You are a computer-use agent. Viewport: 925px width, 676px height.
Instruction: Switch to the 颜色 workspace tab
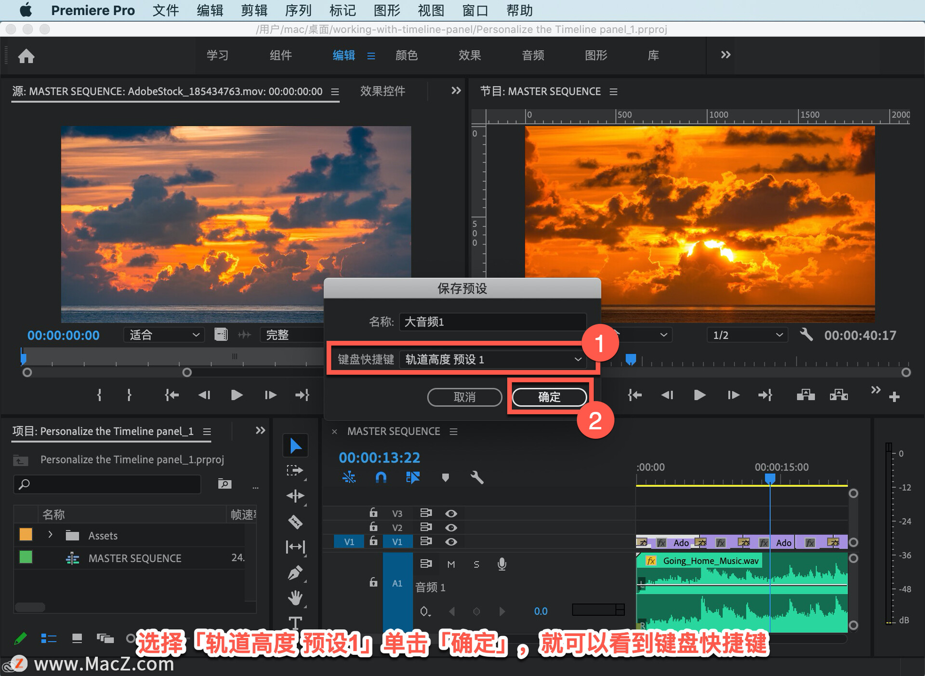pyautogui.click(x=406, y=55)
